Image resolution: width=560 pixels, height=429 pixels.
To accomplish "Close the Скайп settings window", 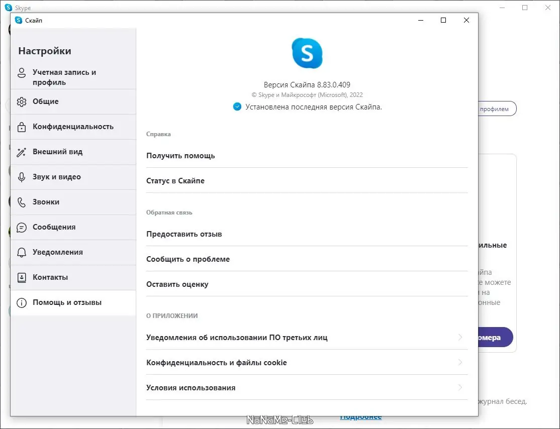I will pyautogui.click(x=466, y=20).
